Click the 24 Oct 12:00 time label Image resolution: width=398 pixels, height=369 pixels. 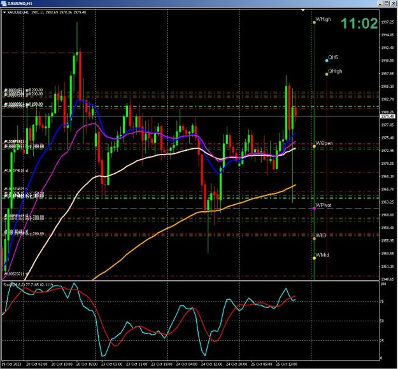coord(211,364)
